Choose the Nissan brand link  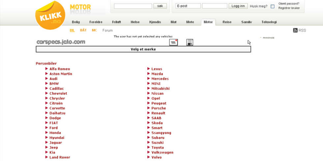tap(158, 93)
